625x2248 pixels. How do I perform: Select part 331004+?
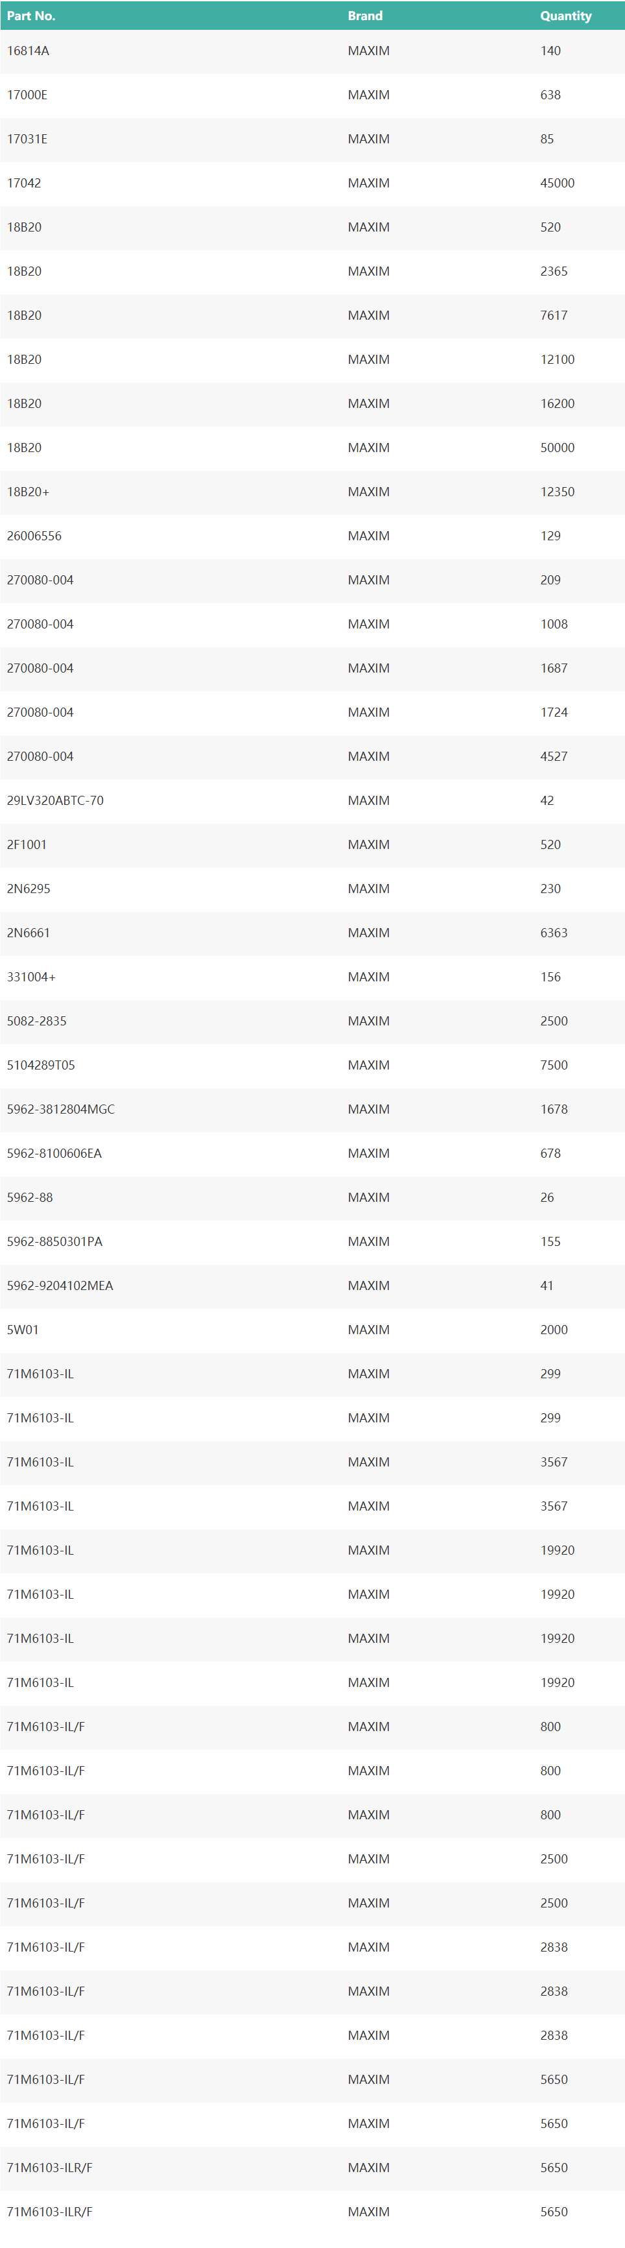(31, 977)
